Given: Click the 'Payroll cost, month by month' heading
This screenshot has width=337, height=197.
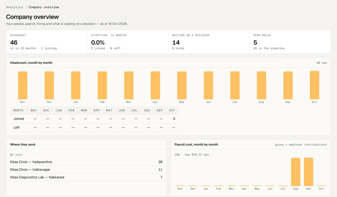Looking at the screenshot, I should (x=196, y=144).
